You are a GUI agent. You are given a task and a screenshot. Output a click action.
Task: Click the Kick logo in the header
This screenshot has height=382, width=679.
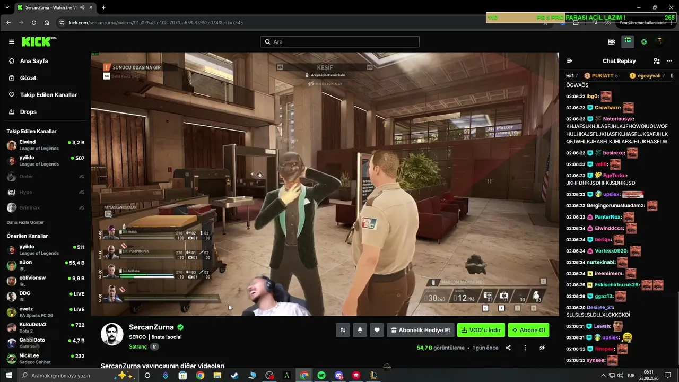(x=39, y=42)
